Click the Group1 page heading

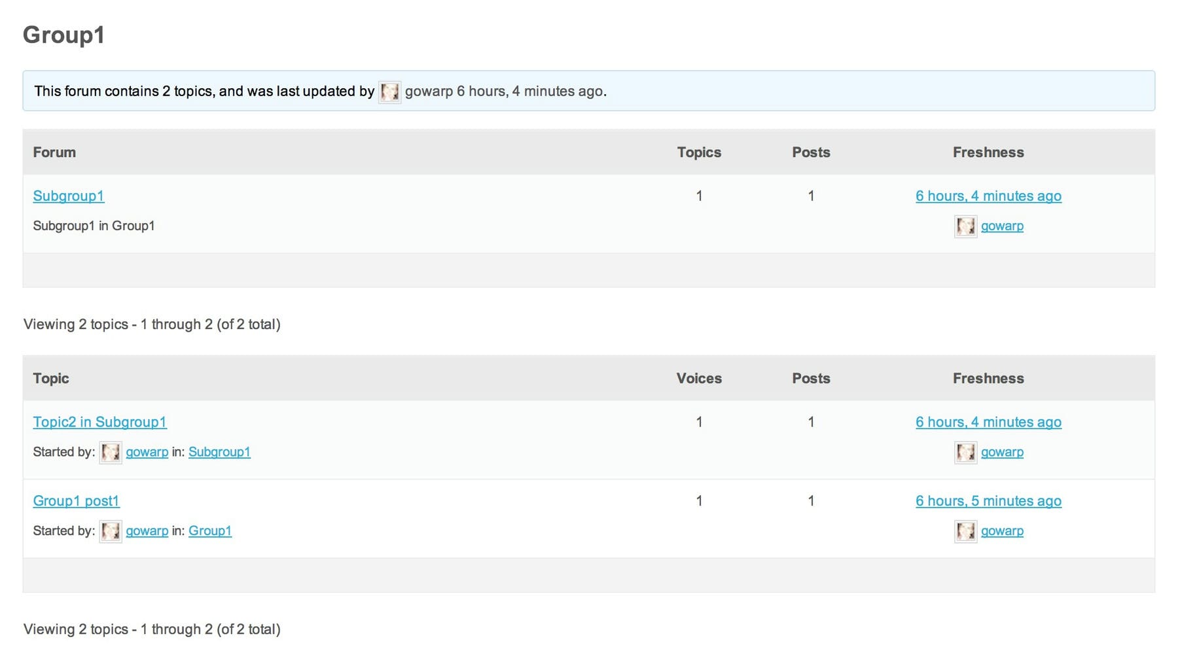coord(64,35)
